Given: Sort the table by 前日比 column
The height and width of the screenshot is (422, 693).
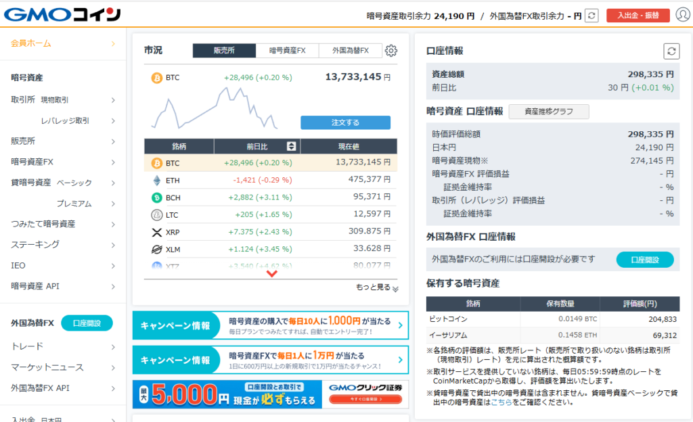Looking at the screenshot, I should pyautogui.click(x=292, y=146).
